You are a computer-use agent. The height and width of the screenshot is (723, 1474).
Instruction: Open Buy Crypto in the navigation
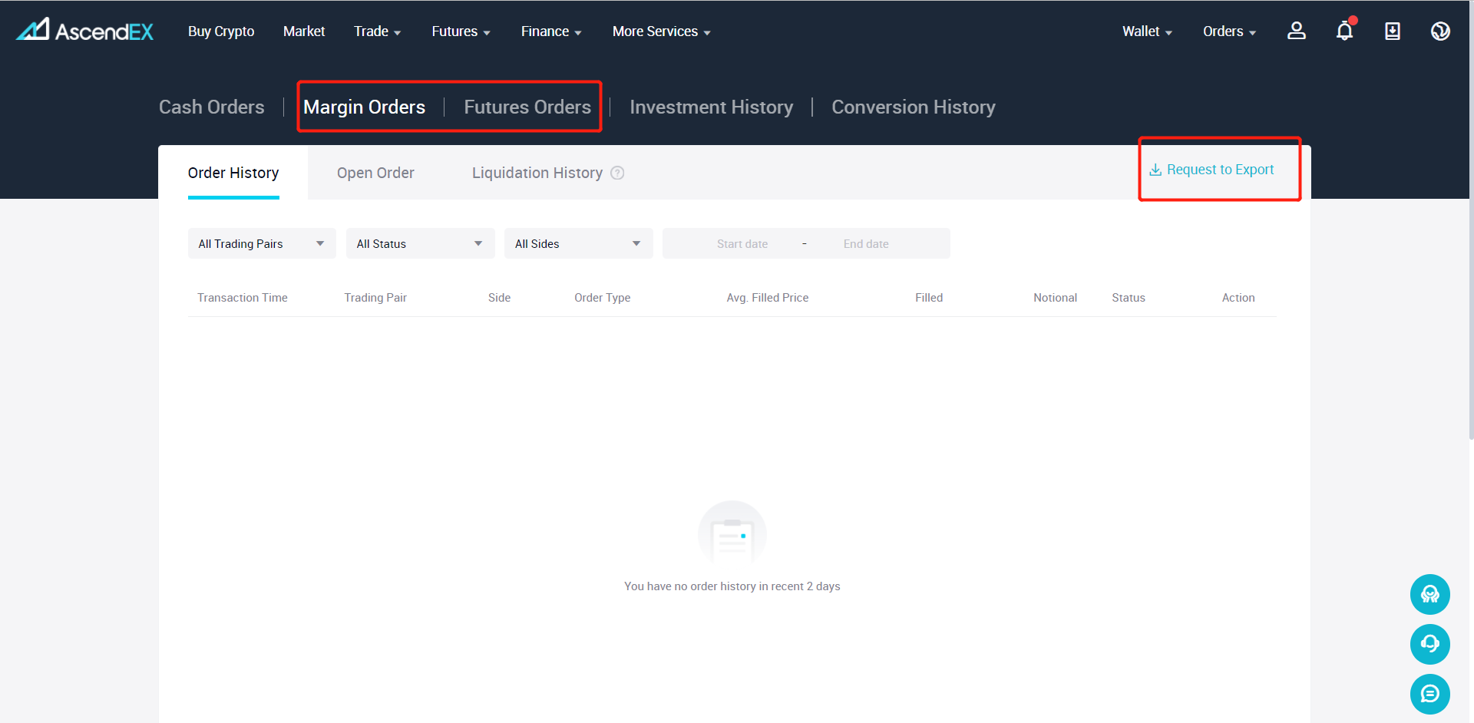tap(221, 31)
